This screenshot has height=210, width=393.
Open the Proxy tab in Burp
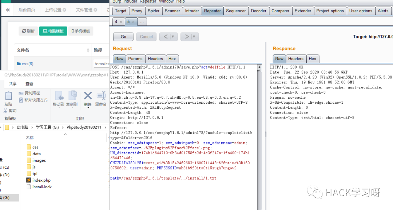[137, 11]
